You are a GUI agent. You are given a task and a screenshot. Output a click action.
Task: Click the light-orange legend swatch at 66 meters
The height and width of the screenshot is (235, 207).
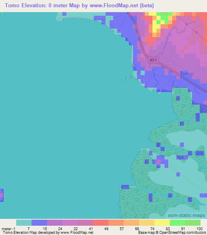tap(147, 222)
